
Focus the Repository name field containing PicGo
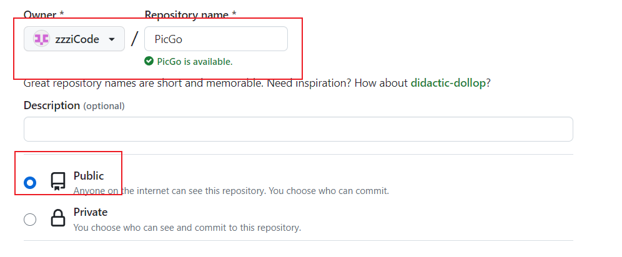215,39
